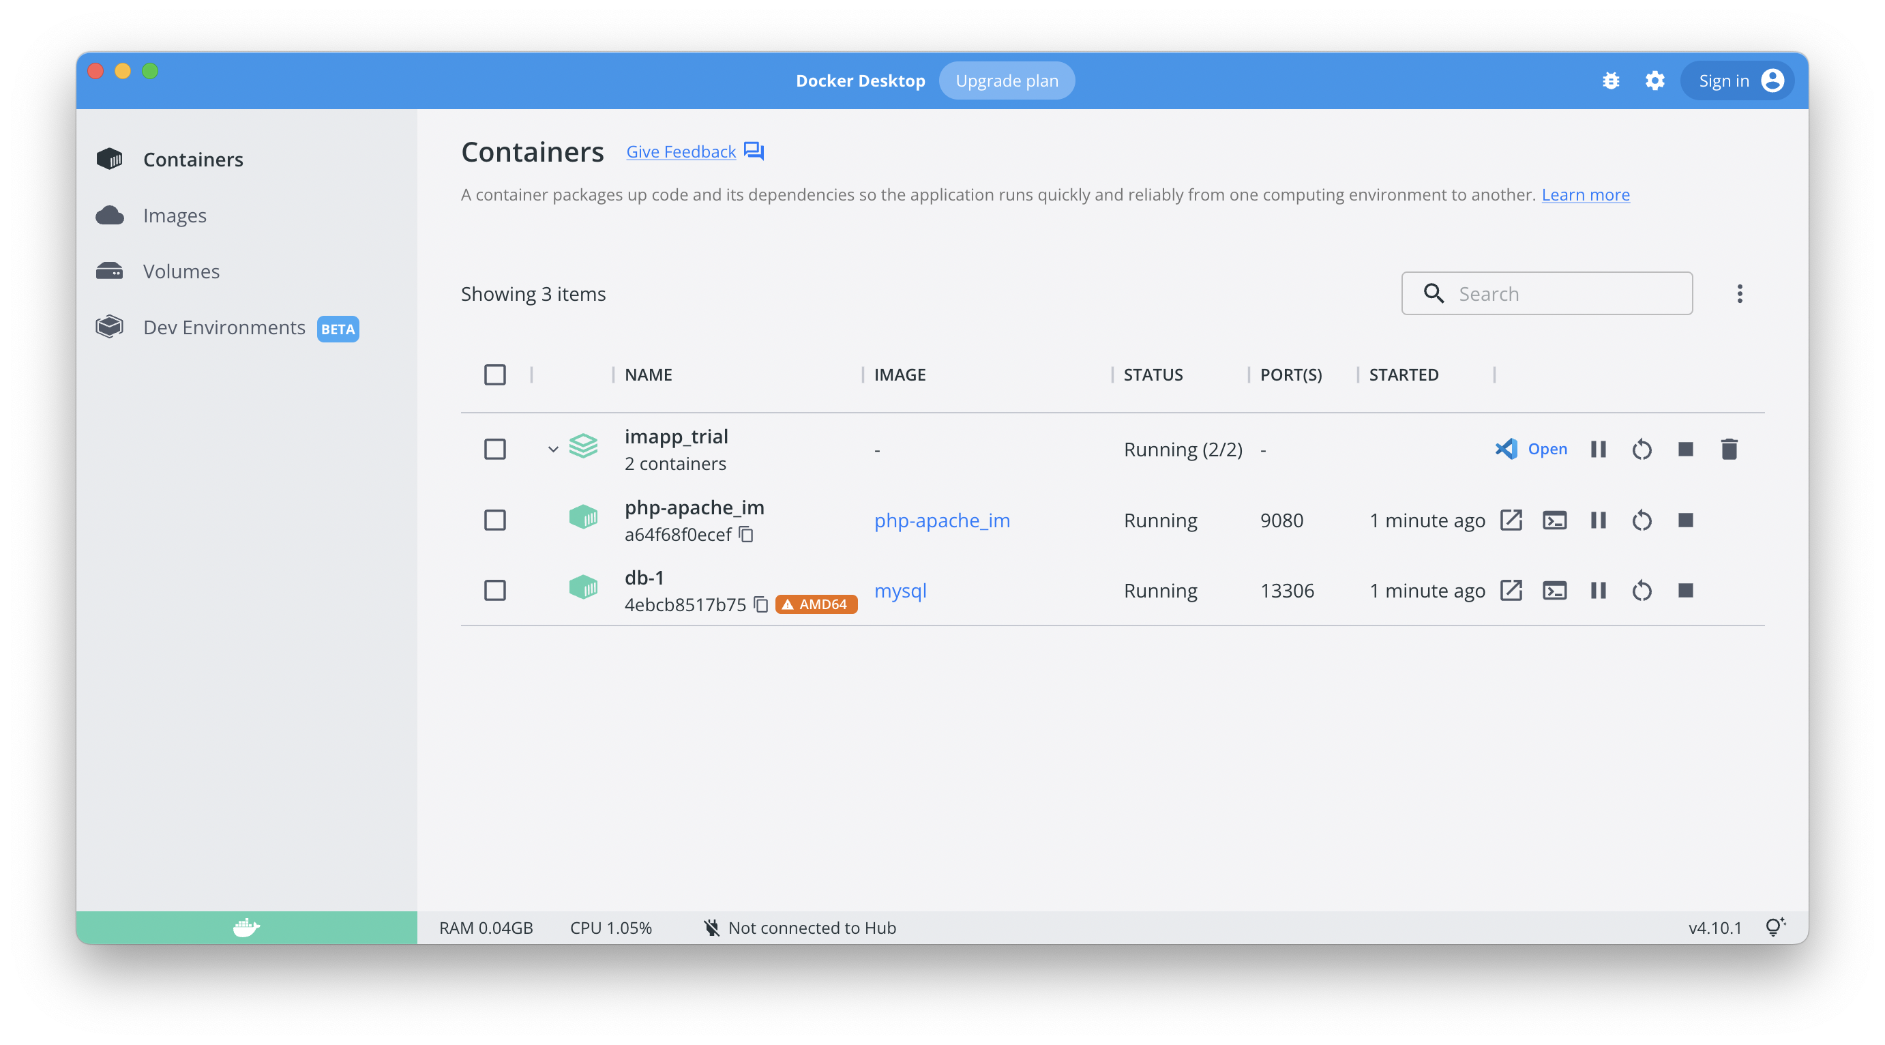Open Docker settings gear
The image size is (1885, 1045).
pos(1654,80)
